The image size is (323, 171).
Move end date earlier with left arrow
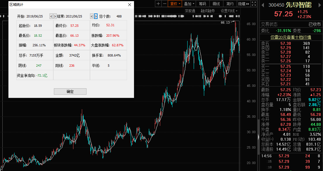coord(92,16)
